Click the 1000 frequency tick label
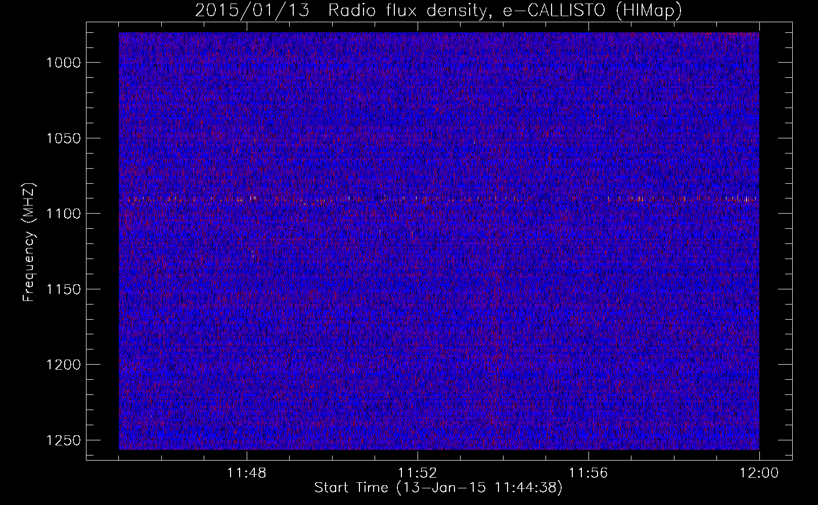This screenshot has width=818, height=505. click(x=63, y=63)
